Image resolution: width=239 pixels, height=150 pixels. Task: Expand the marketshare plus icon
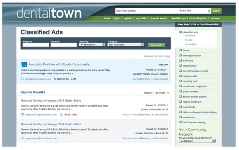tap(181, 66)
